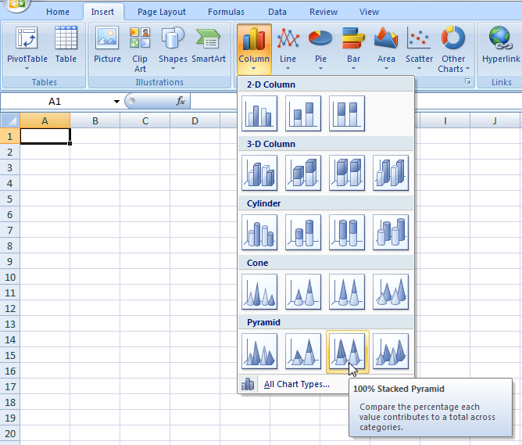Select the Stacked Cylinder chart
The height and width of the screenshot is (445, 522).
(303, 232)
